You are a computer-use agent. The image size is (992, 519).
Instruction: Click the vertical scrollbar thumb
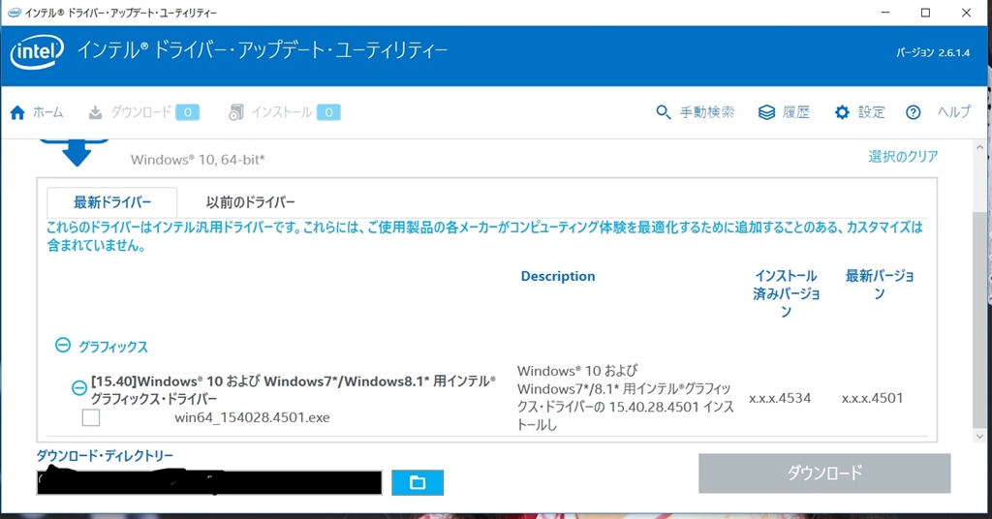pos(980,321)
